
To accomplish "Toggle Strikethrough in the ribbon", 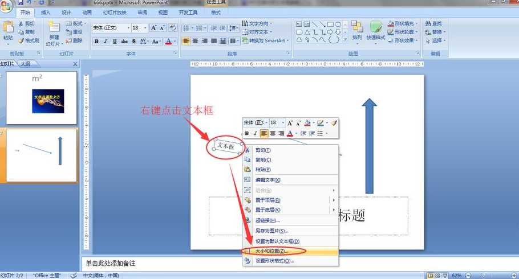I will (x=124, y=42).
